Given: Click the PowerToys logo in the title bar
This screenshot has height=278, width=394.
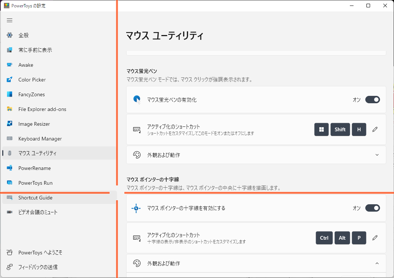Looking at the screenshot, I should point(7,6).
